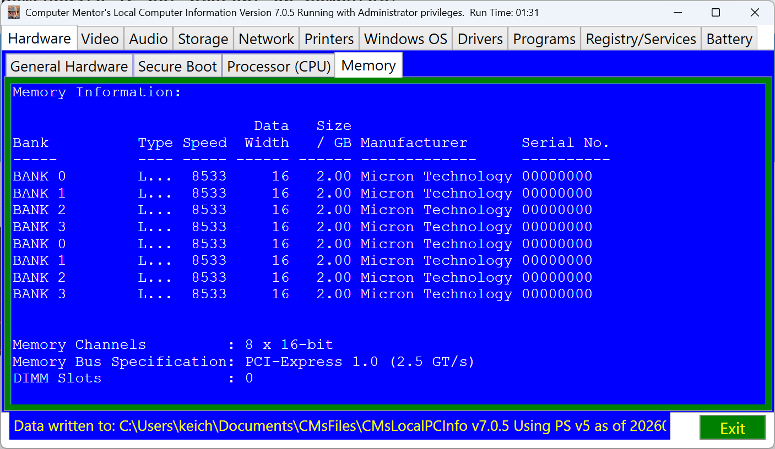
Task: Go to the Network tab
Action: [x=266, y=39]
